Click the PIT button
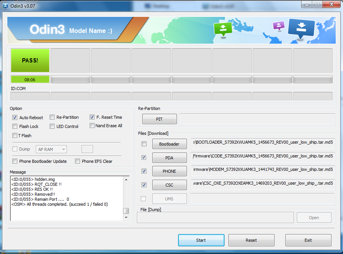 (160, 119)
